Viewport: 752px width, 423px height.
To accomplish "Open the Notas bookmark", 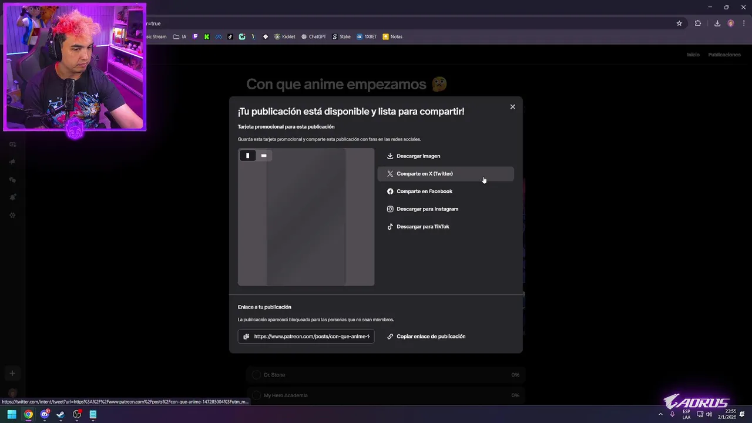I will 392,36.
